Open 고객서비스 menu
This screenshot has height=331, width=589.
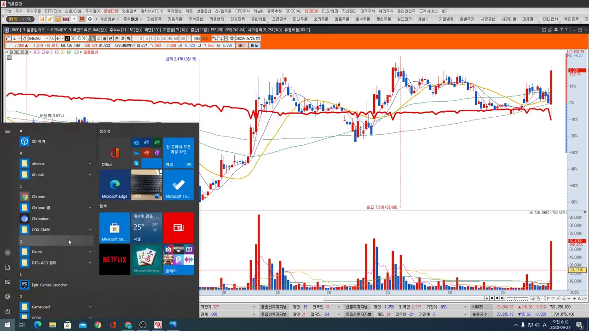click(x=428, y=11)
